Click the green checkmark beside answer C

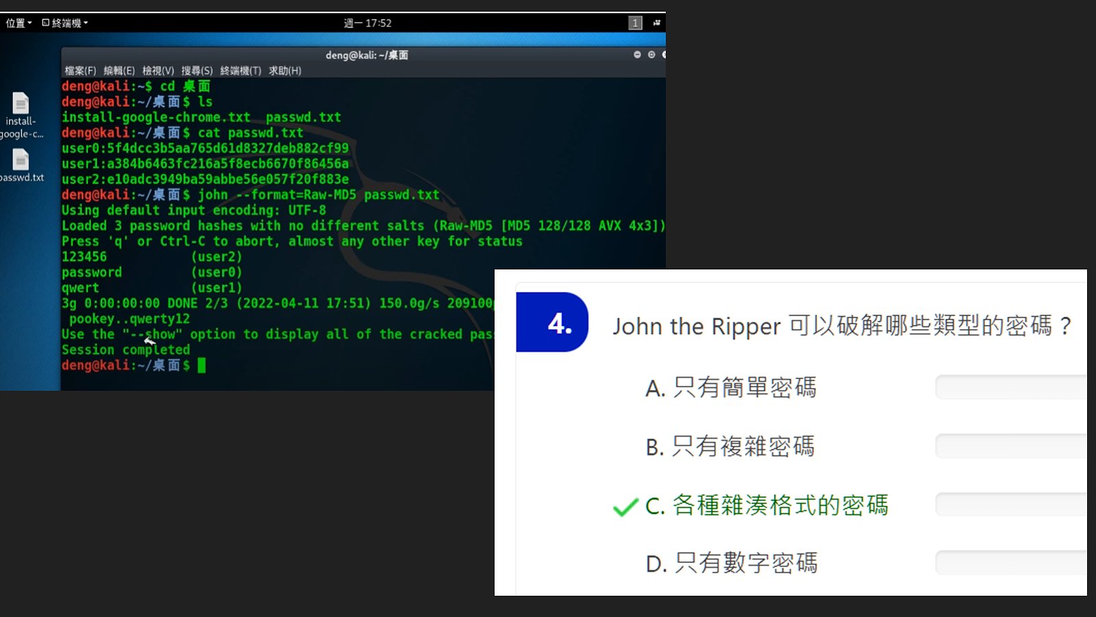click(625, 507)
